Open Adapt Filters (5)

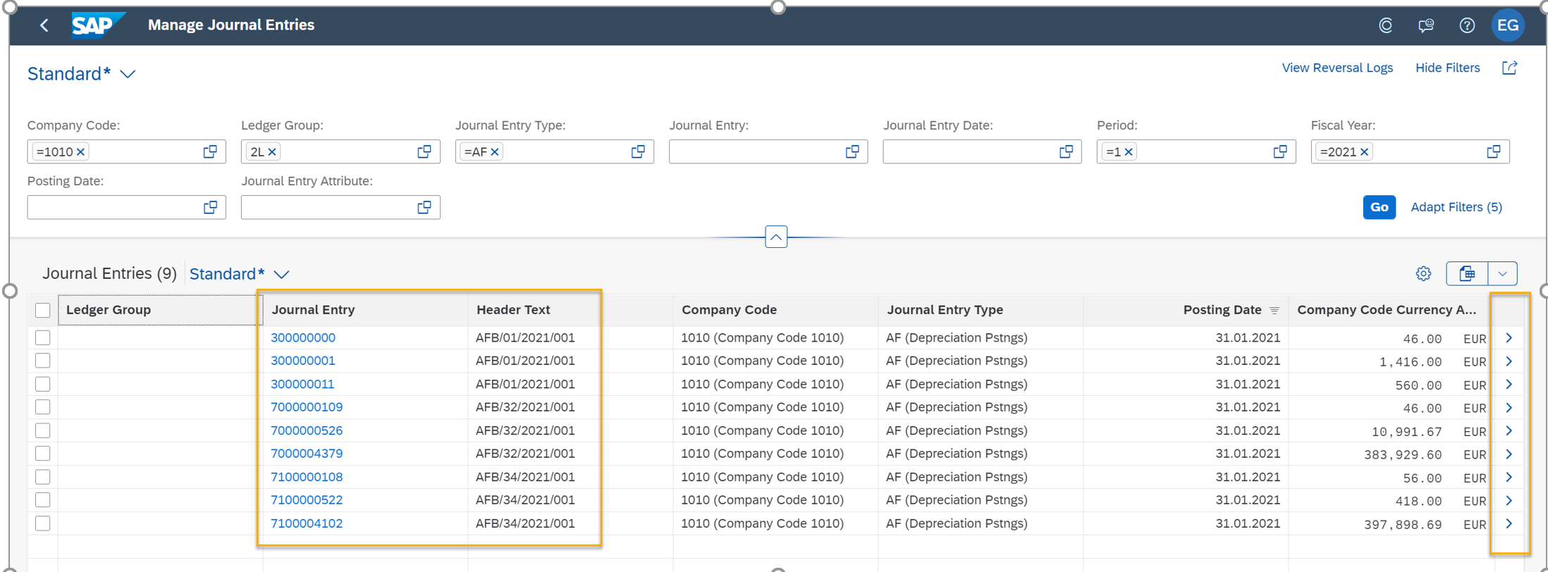coord(1456,207)
